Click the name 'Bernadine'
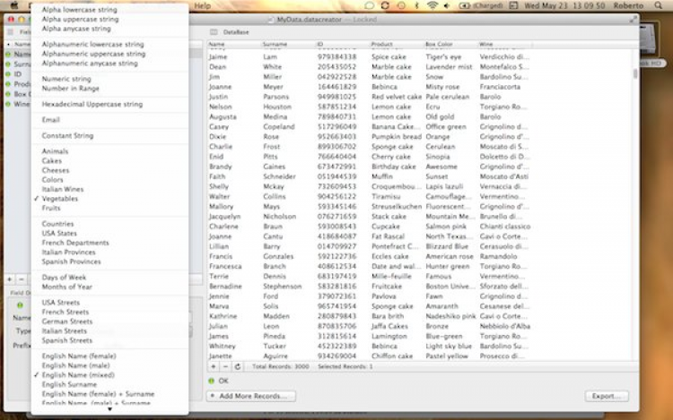The image size is (673, 420). pyautogui.click(x=225, y=287)
